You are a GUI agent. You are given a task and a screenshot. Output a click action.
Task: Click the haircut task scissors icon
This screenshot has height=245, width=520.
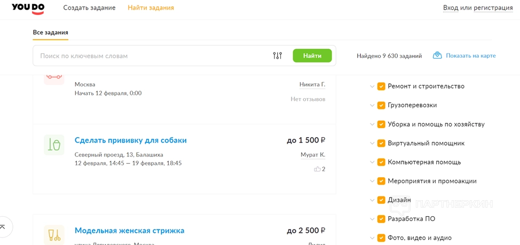click(54, 235)
